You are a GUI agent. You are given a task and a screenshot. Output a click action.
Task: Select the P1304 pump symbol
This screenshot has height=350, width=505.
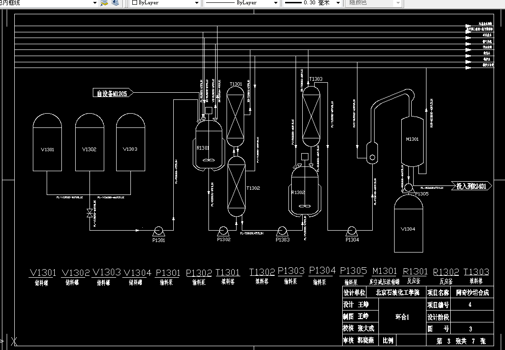(x=352, y=231)
